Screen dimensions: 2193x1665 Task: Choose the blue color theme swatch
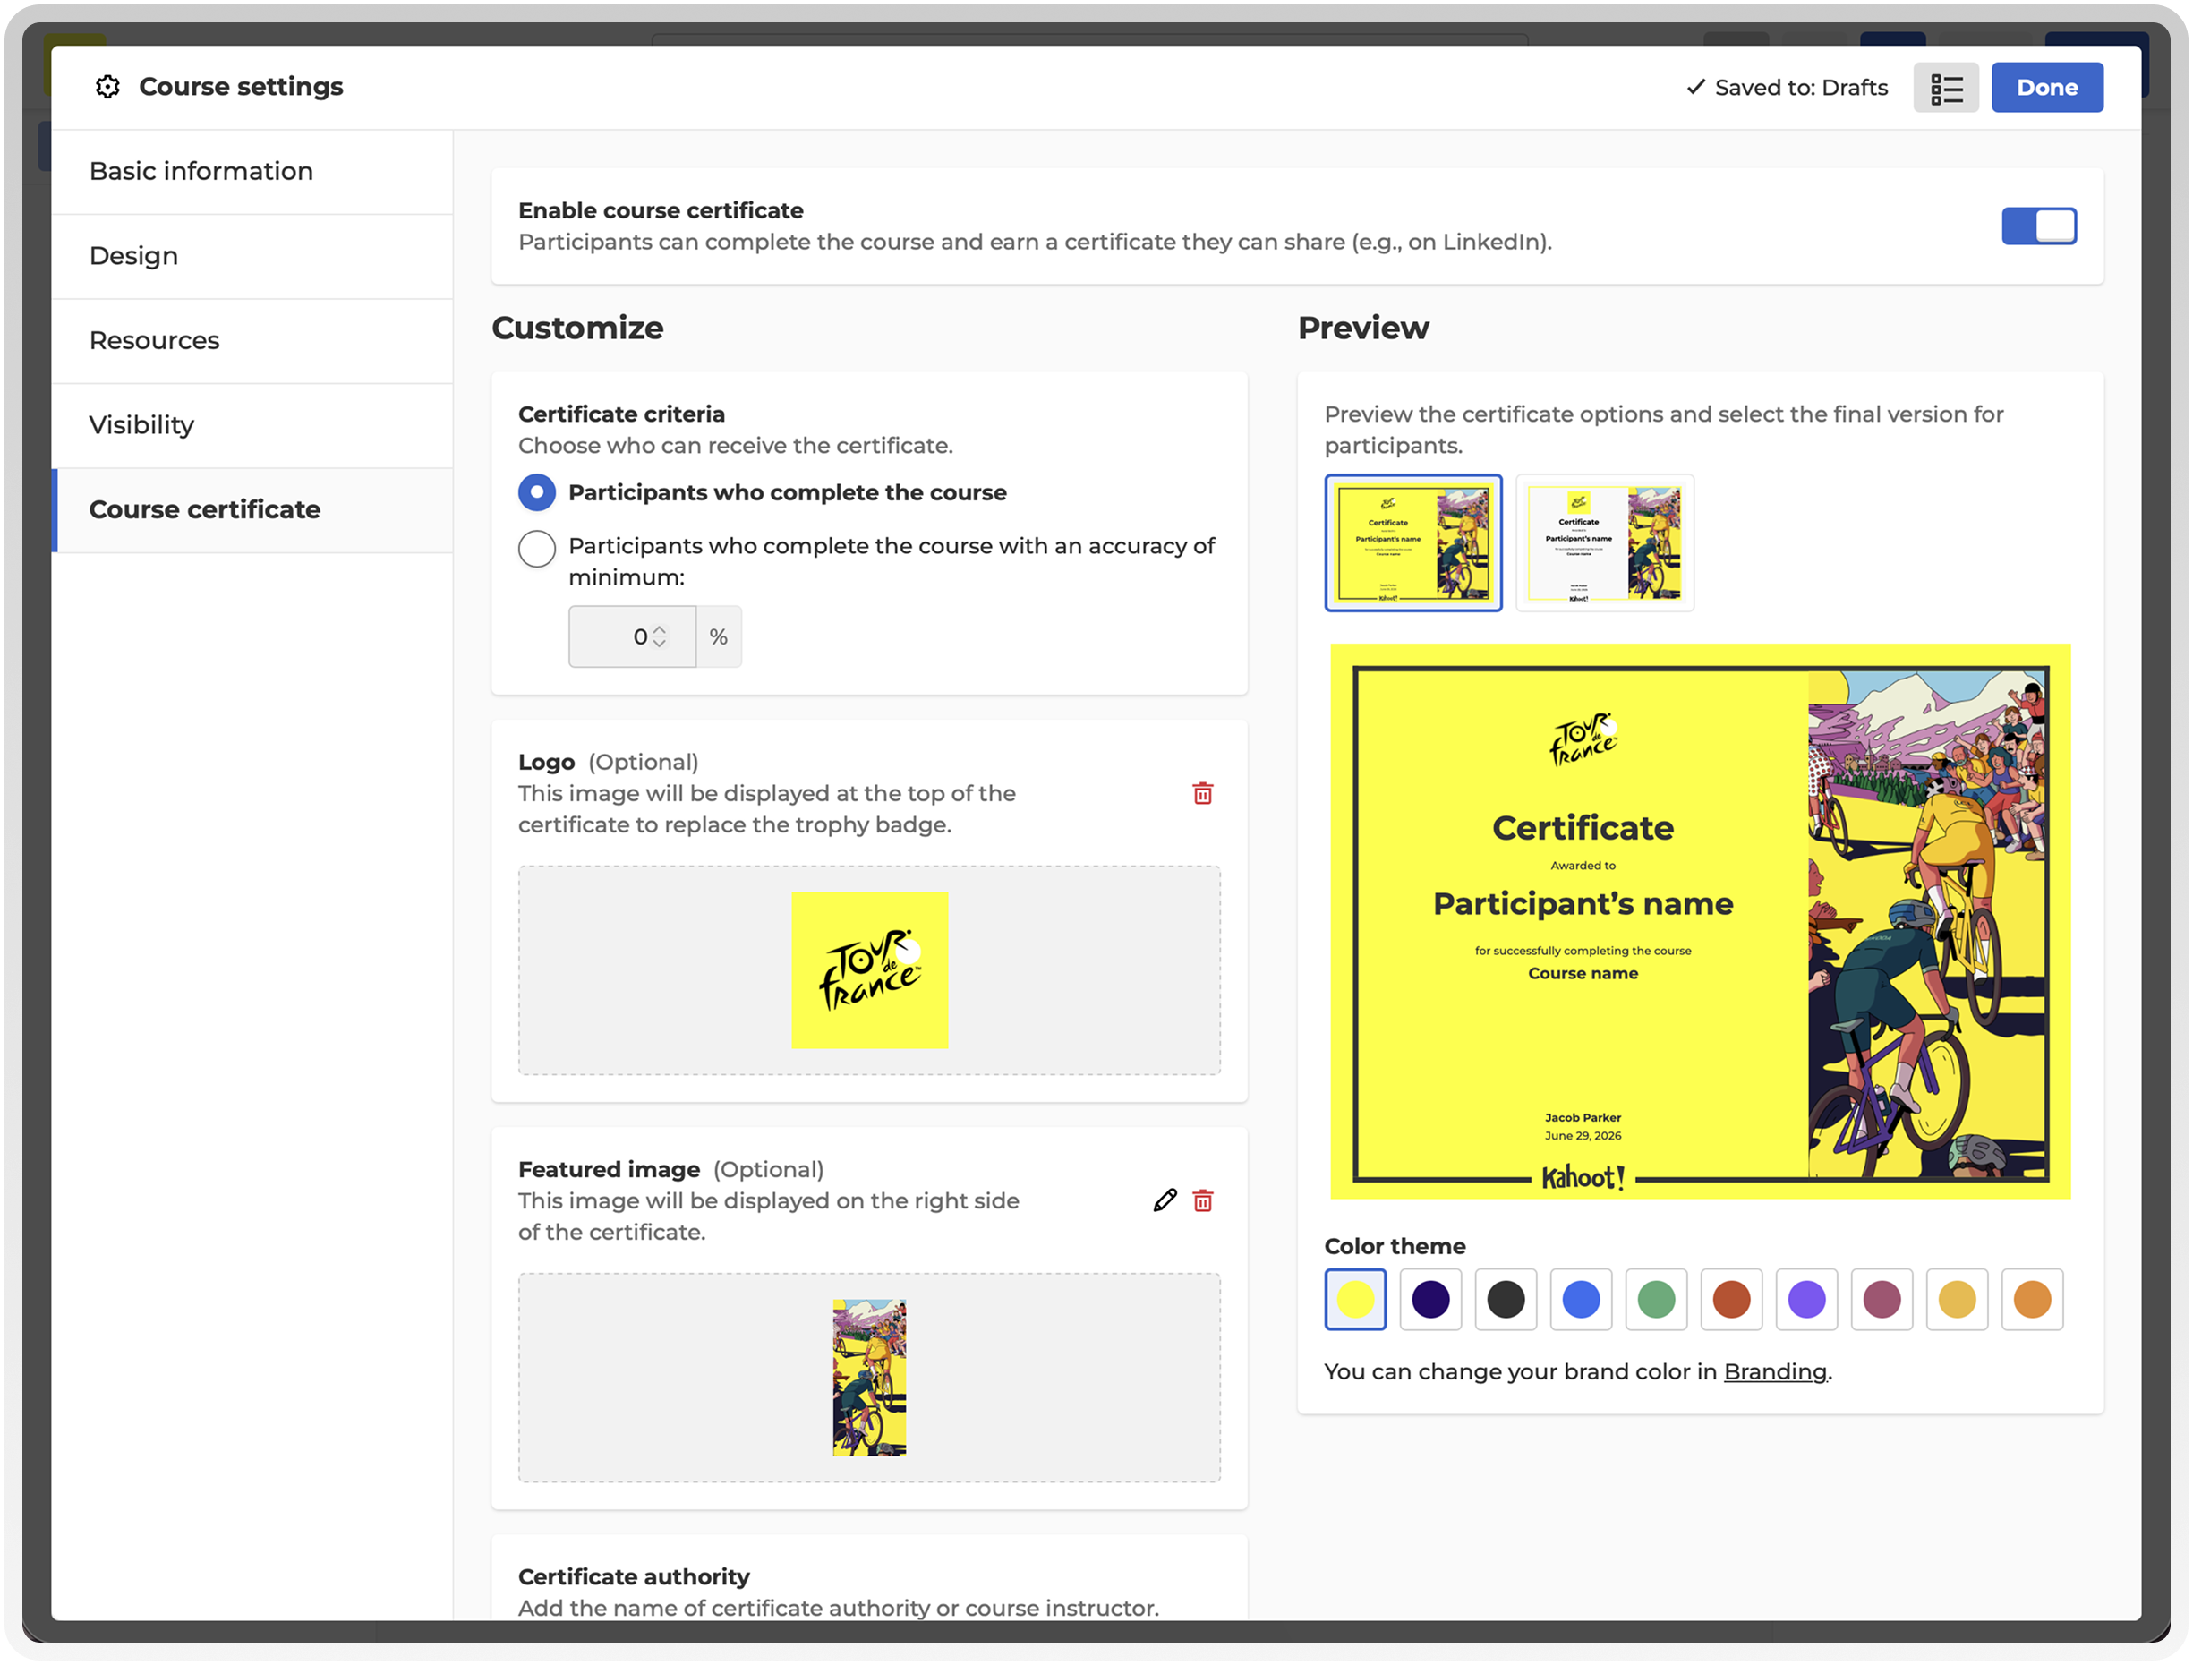point(1582,1299)
